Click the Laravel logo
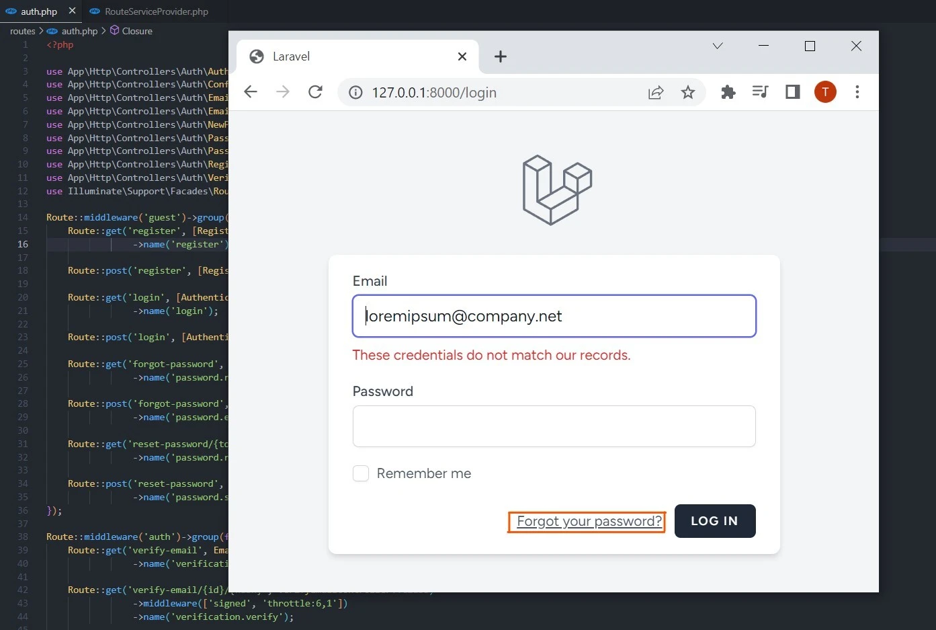936x630 pixels. coord(557,190)
